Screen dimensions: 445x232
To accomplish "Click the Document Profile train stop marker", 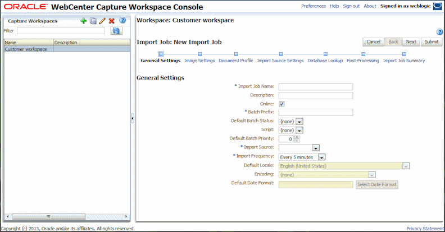I will coord(236,54).
